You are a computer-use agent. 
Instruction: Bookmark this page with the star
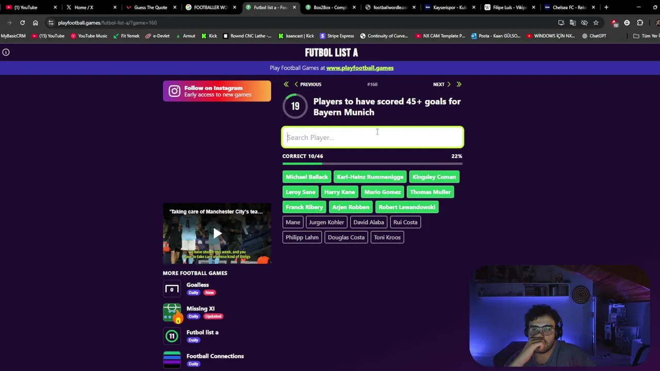tap(596, 23)
